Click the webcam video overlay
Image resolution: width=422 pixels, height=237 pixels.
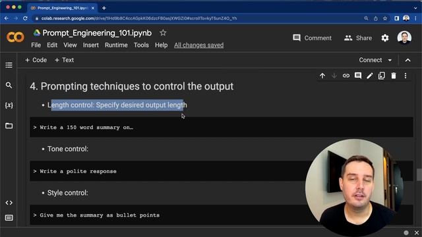(355, 188)
